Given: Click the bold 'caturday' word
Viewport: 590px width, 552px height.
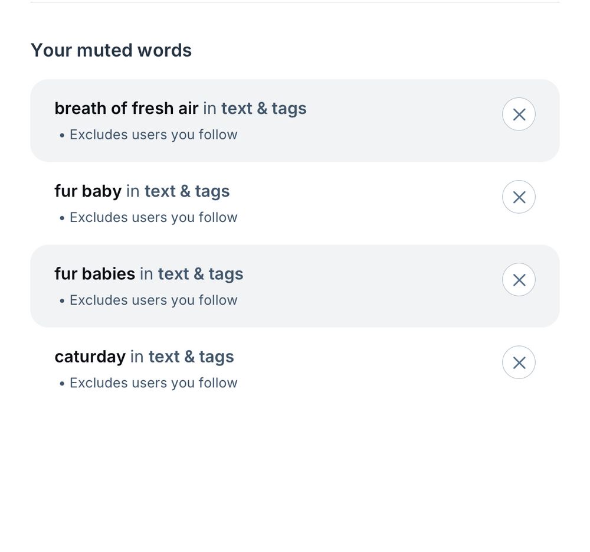Looking at the screenshot, I should coord(90,357).
